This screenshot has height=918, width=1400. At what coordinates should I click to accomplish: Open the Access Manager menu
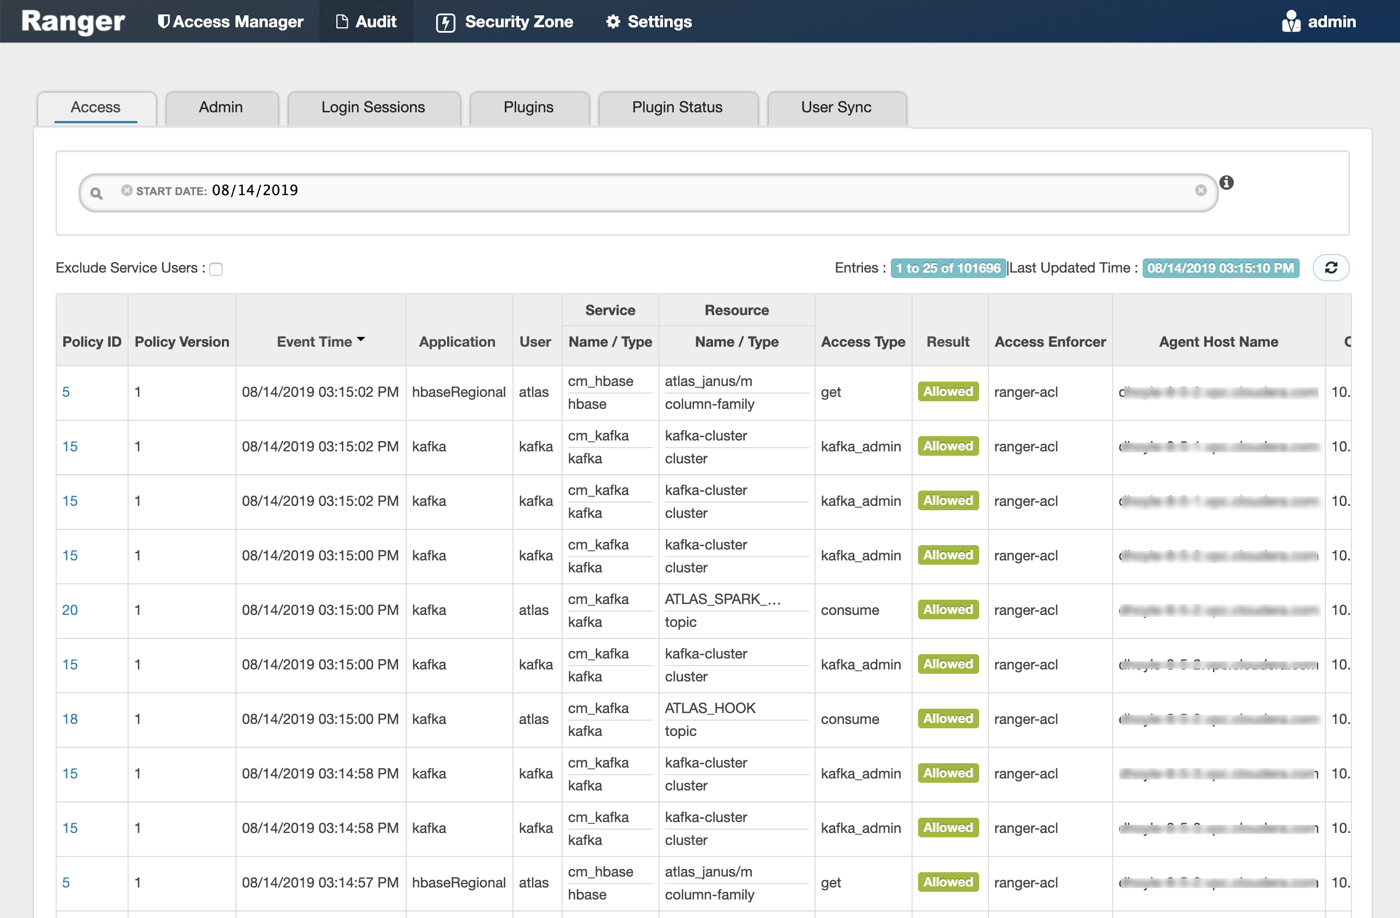pyautogui.click(x=230, y=22)
